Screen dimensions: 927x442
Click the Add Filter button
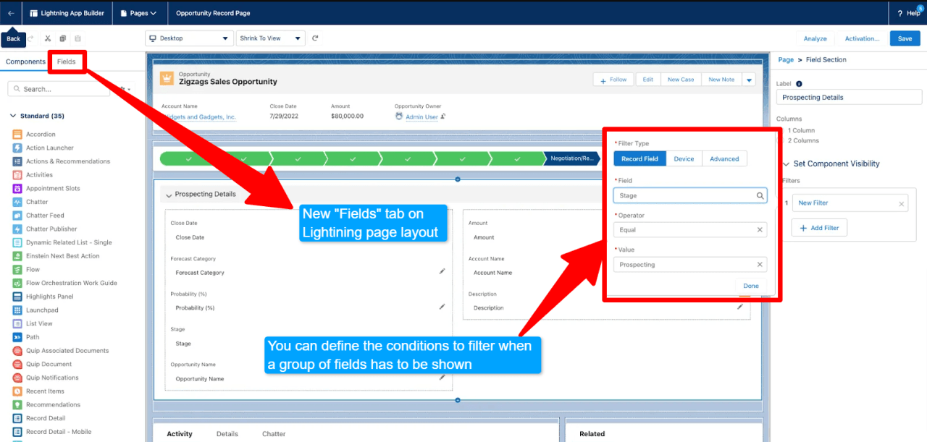click(x=819, y=228)
